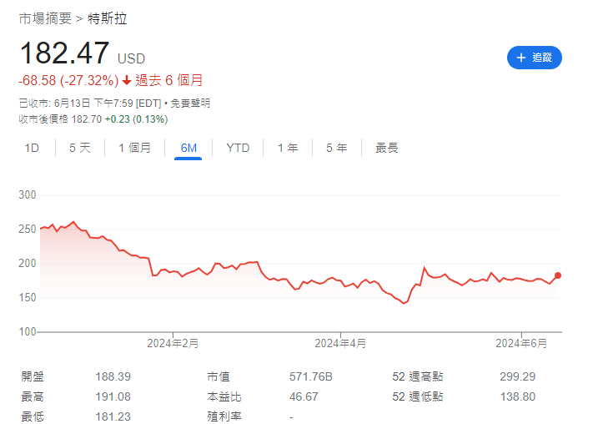Select the 5 天 range tab

point(80,148)
